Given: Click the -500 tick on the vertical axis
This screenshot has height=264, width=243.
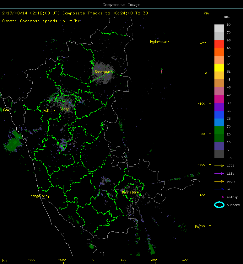Looking at the screenshot, I should coord(202,226).
